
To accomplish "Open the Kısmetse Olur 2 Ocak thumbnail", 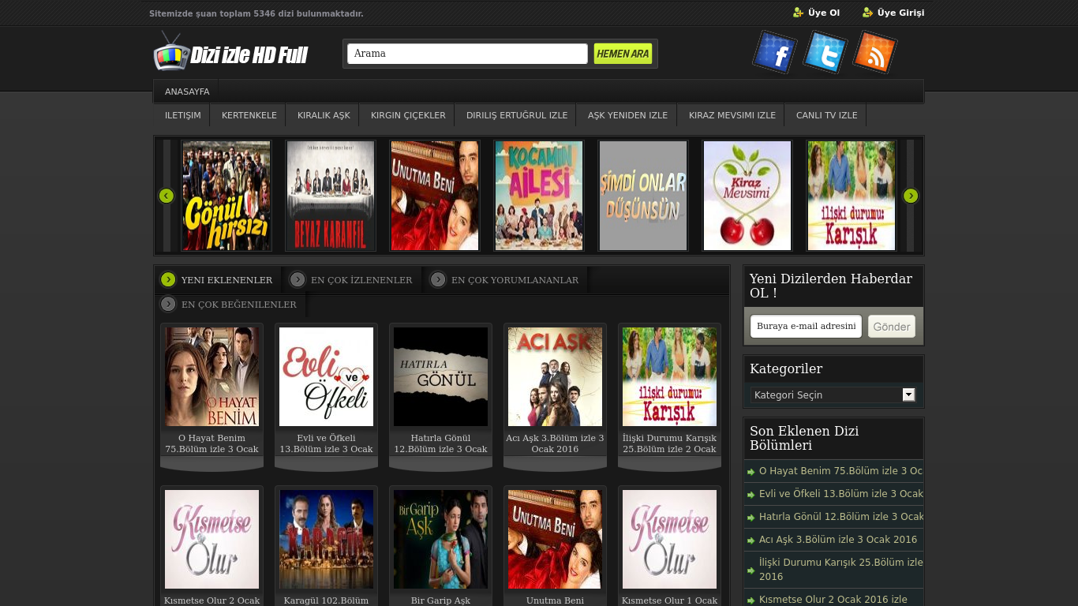I will (x=211, y=539).
